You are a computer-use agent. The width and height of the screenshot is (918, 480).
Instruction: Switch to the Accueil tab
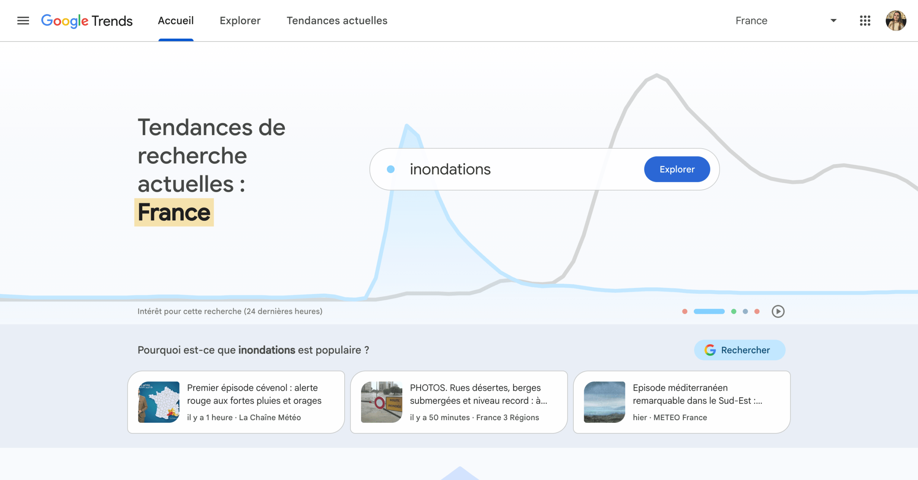coord(176,21)
